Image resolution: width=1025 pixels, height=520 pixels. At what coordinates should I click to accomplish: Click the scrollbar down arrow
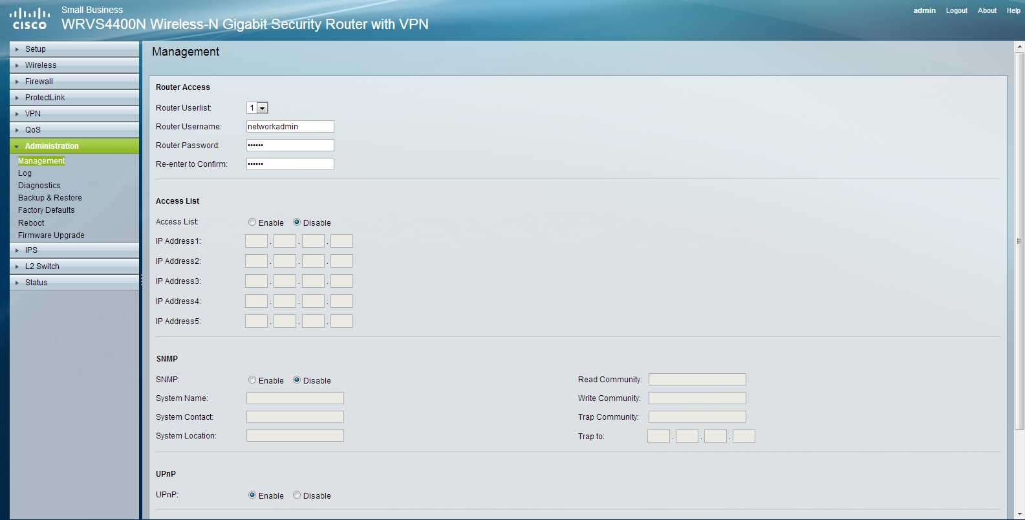pyautogui.click(x=1020, y=514)
